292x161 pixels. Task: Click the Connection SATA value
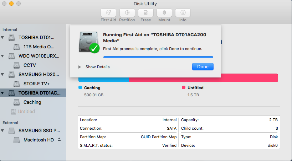point(172,128)
